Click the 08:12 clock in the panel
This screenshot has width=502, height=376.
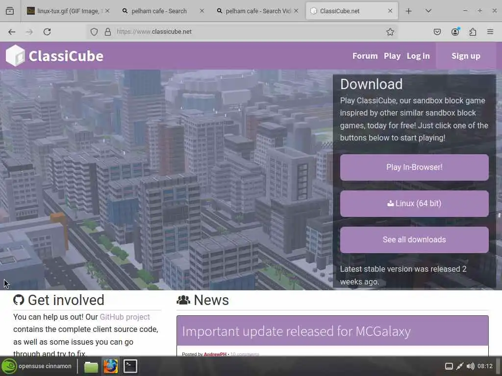click(485, 366)
